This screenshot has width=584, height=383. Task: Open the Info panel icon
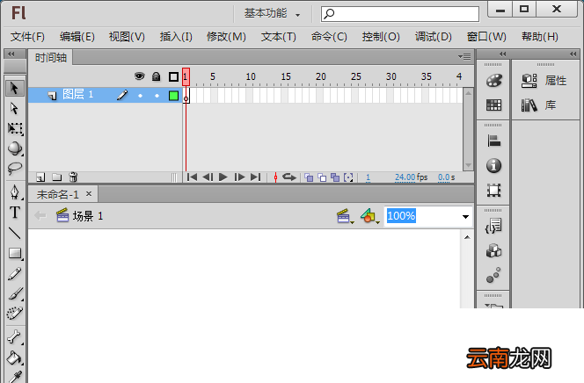494,165
